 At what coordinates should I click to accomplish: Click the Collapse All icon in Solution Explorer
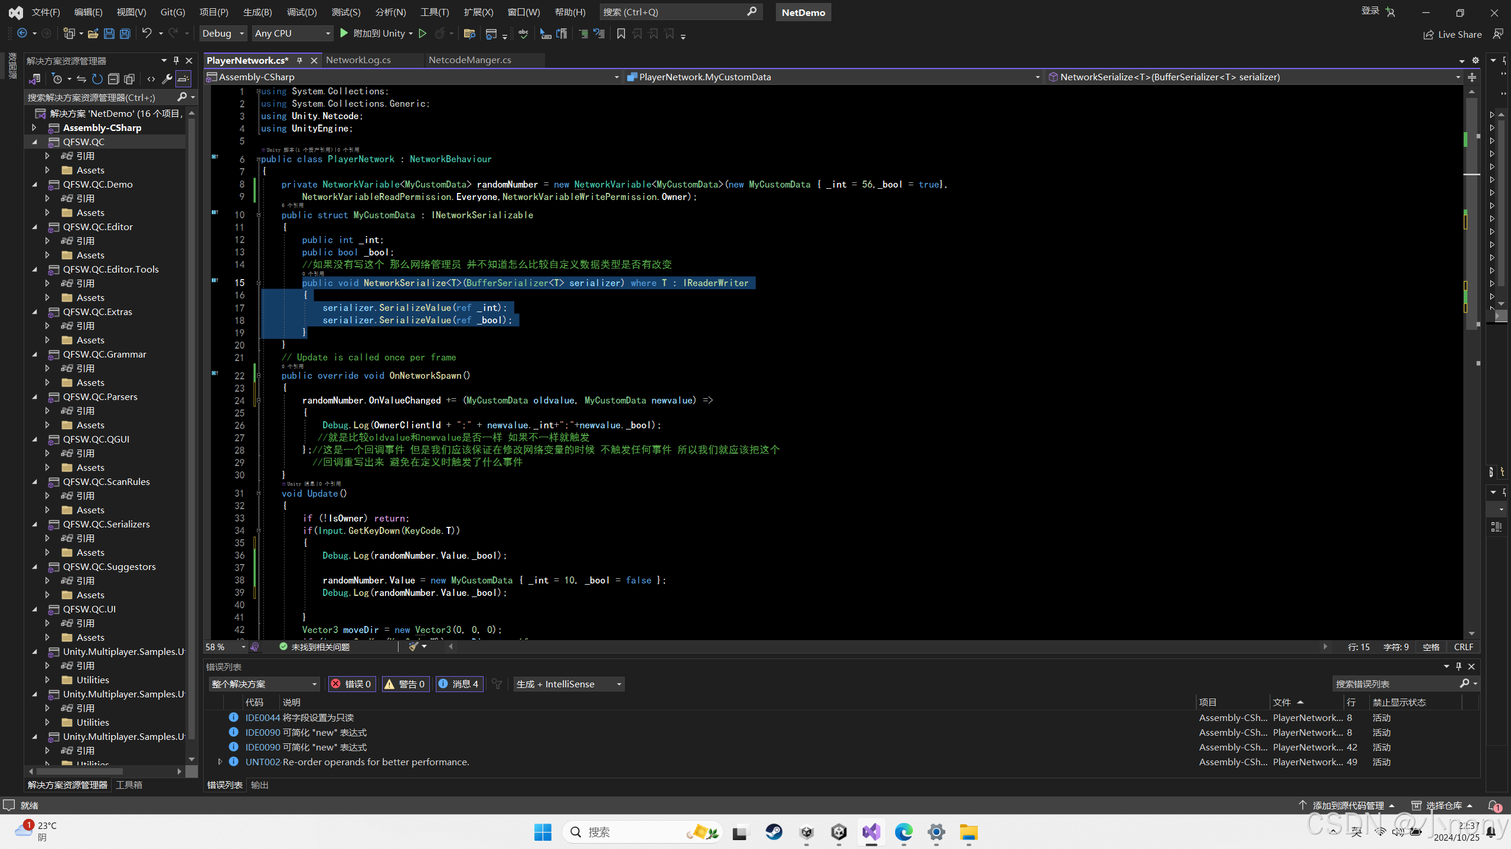(x=113, y=79)
